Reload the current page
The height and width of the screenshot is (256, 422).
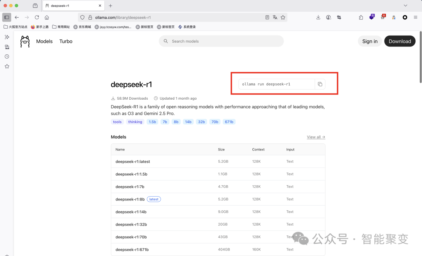37,17
